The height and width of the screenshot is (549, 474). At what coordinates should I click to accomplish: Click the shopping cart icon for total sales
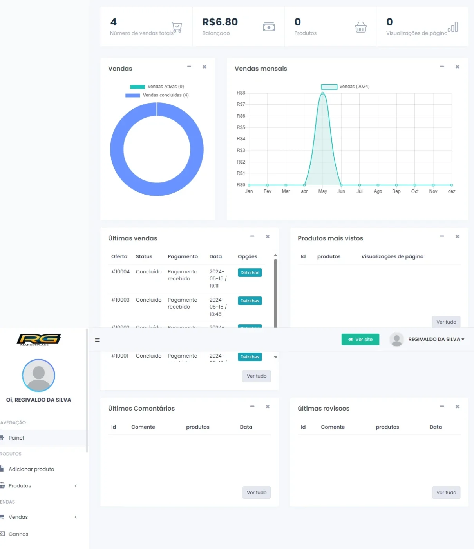[x=177, y=27]
